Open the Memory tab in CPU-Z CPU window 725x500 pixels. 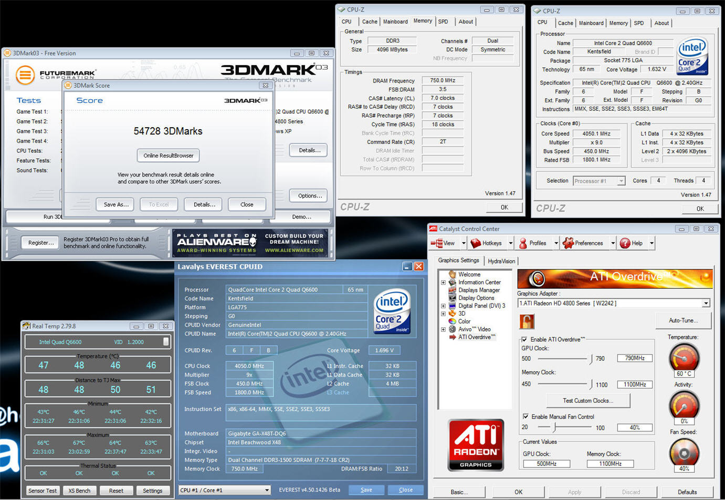618,23
